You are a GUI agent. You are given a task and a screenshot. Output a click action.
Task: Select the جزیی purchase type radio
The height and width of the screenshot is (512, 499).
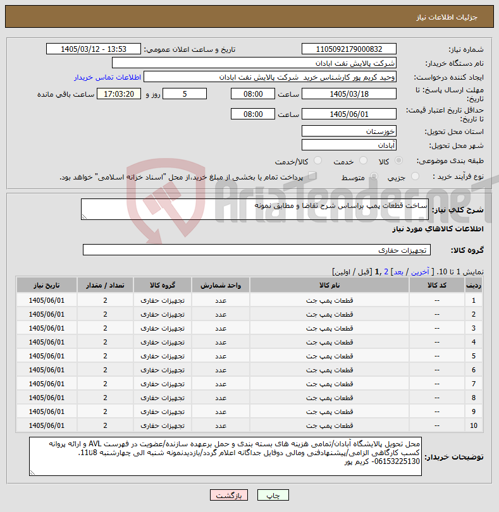[415, 176]
